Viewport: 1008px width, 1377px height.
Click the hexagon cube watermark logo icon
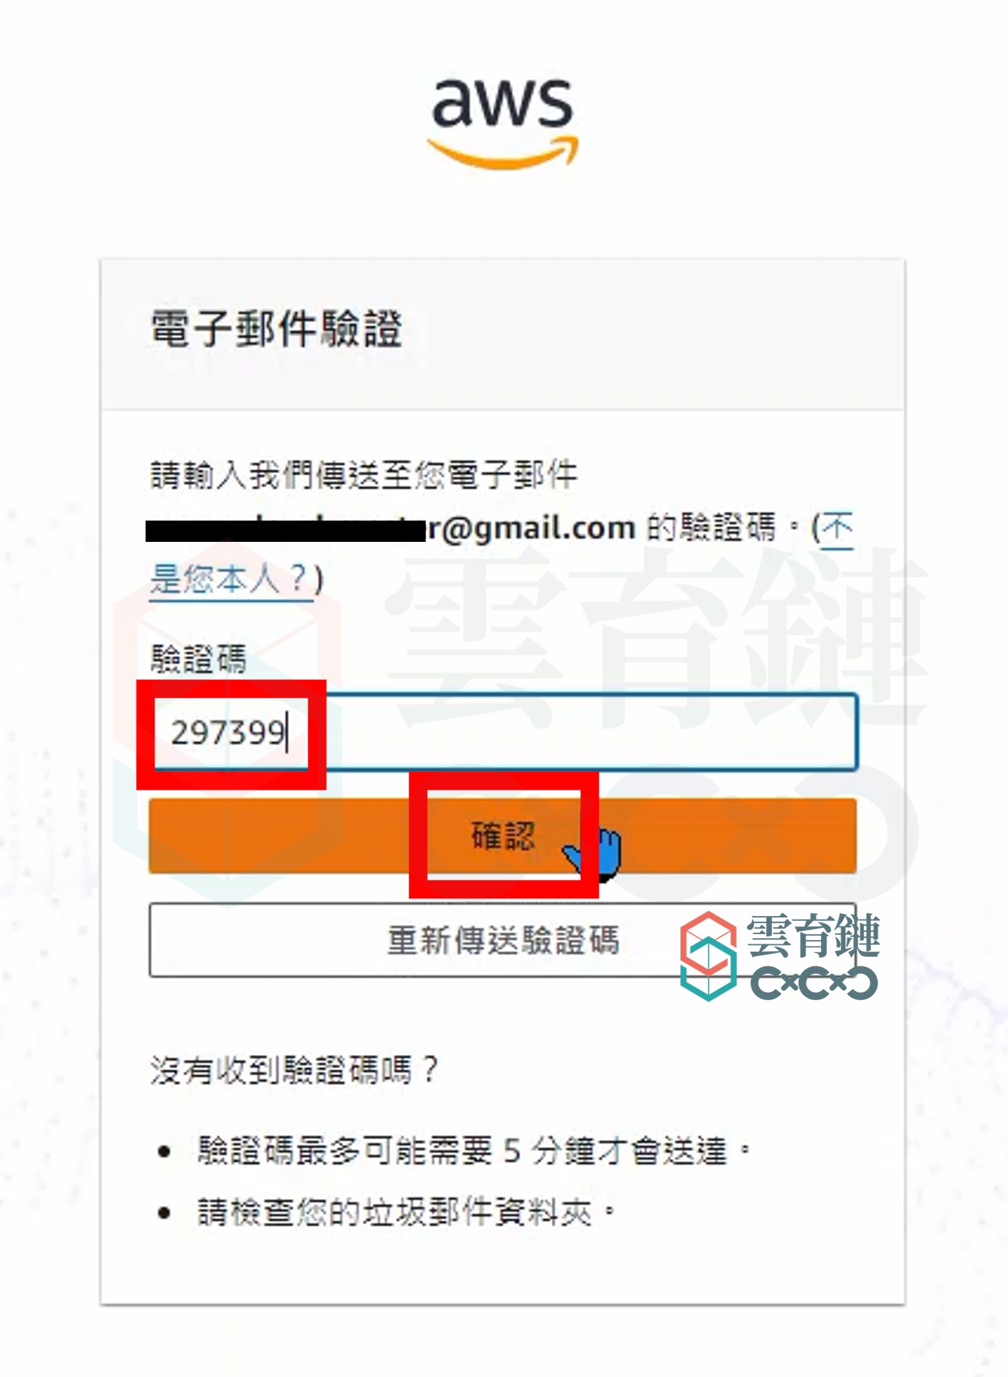click(x=708, y=956)
